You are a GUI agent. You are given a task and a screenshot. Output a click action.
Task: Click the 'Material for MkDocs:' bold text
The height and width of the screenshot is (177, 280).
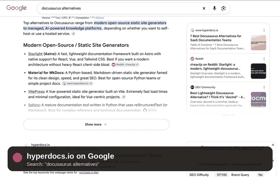46,73
